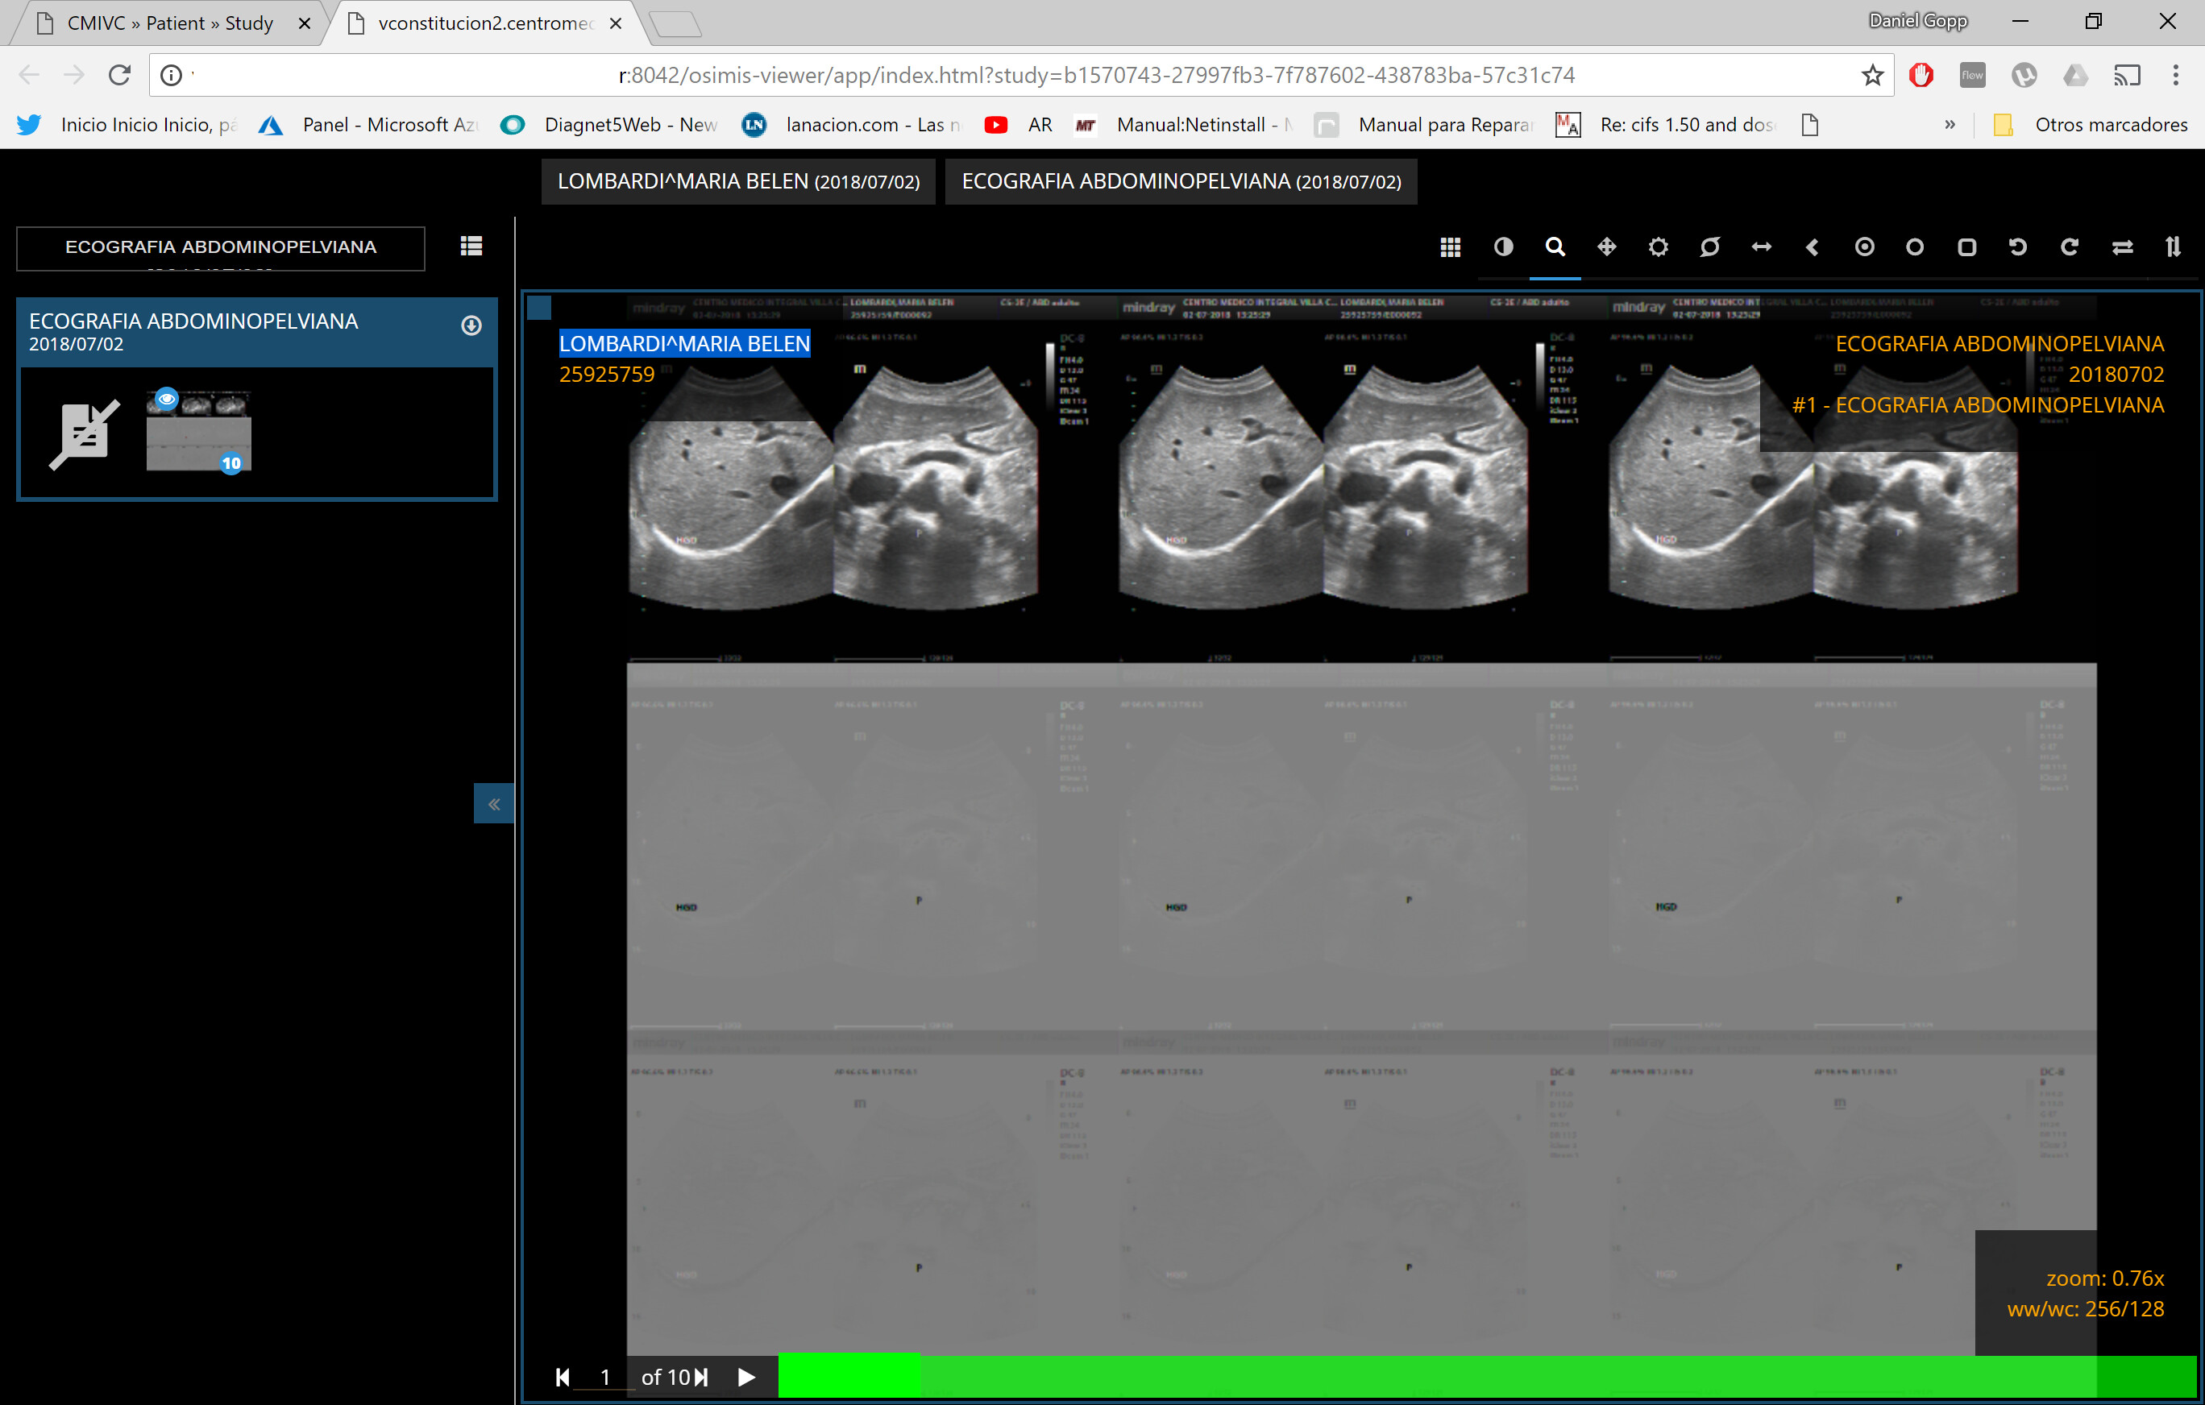Download the ECOGRAFIA ABDOMINOPELVIANA study
Viewport: 2205px width, 1405px height.
pyautogui.click(x=471, y=325)
